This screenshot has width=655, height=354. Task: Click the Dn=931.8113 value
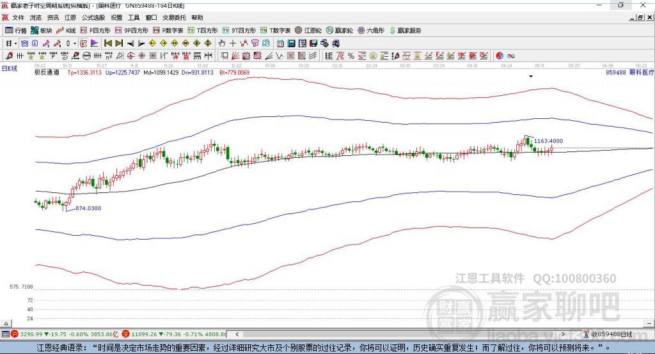click(x=198, y=72)
